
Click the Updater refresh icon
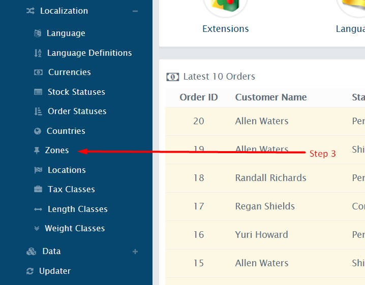pos(30,271)
